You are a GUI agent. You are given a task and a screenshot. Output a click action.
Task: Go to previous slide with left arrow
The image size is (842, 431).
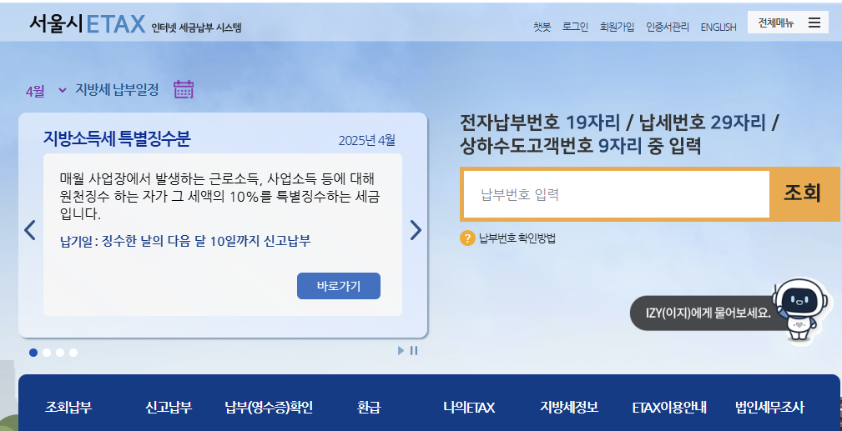(30, 230)
